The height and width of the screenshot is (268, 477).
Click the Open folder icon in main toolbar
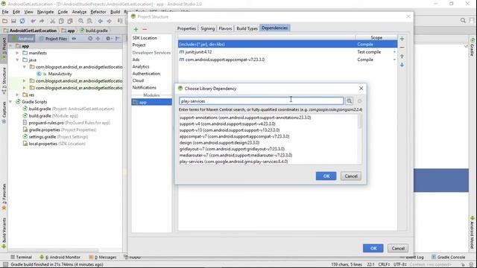point(4,21)
